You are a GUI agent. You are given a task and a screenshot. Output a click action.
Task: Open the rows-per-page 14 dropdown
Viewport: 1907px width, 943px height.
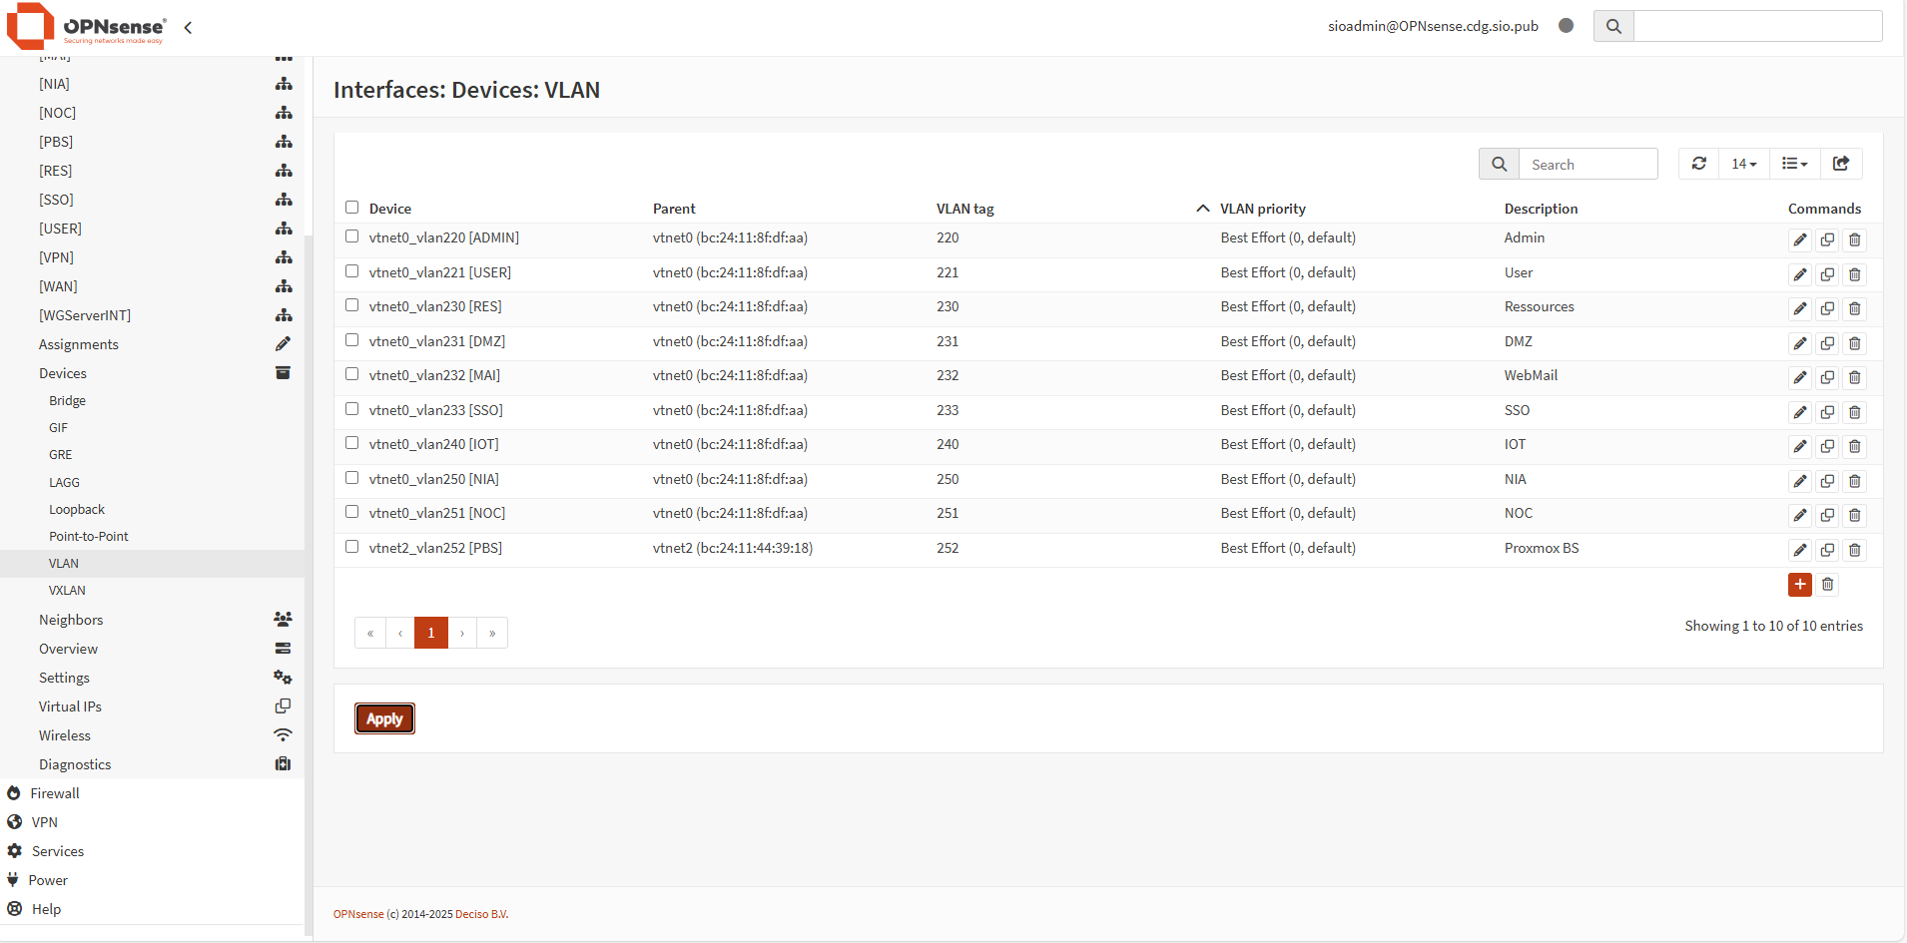[x=1743, y=164]
